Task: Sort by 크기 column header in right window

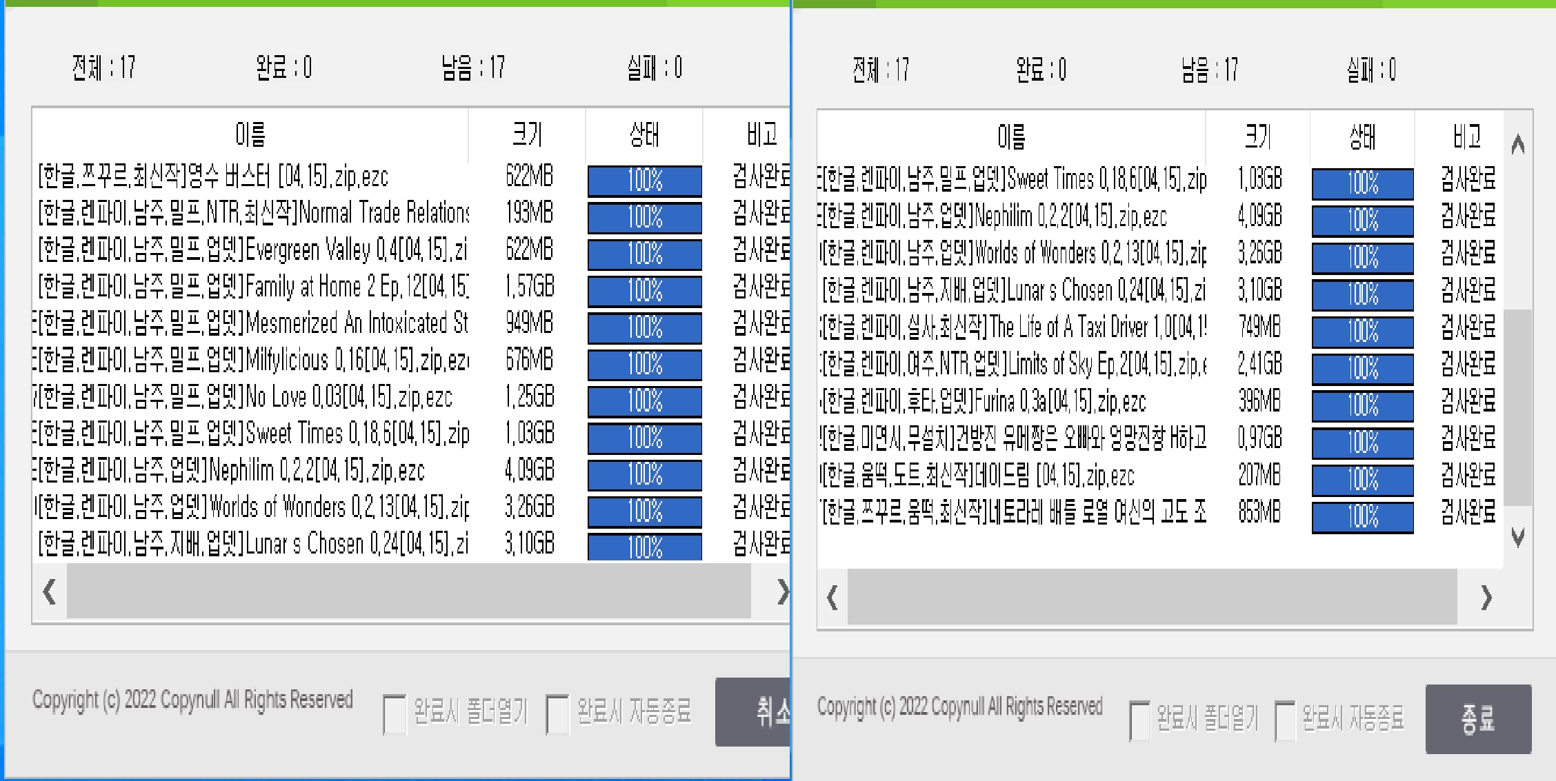Action: click(1257, 136)
